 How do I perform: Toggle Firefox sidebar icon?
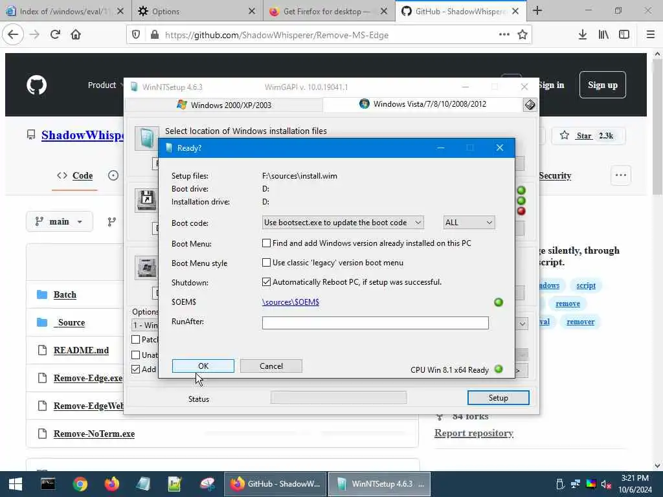[x=624, y=35]
